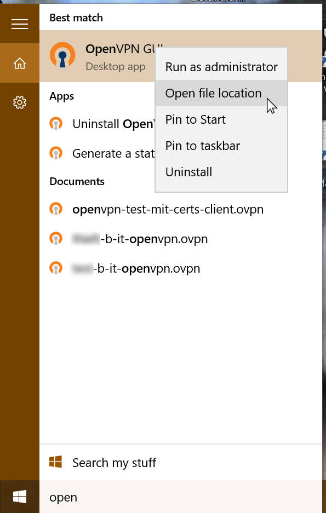This screenshot has width=326, height=513.
Task: Select the Home icon in sidebar
Action: point(20,63)
